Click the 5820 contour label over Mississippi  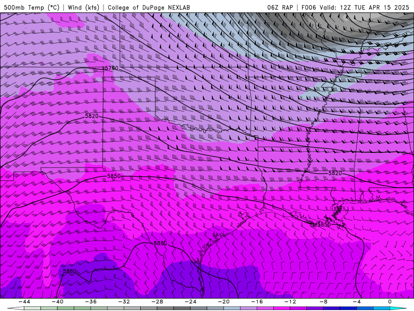click(335, 173)
